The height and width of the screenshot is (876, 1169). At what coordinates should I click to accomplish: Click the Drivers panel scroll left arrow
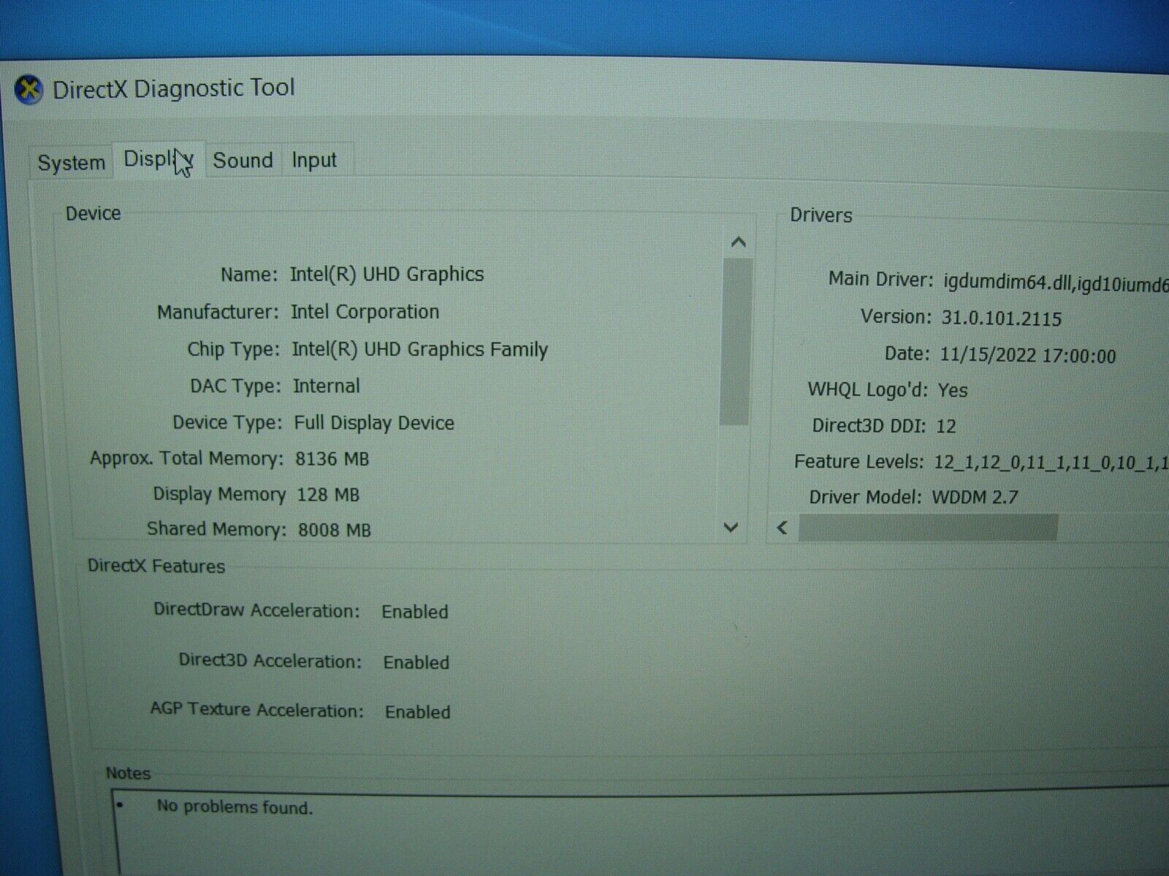(x=782, y=527)
